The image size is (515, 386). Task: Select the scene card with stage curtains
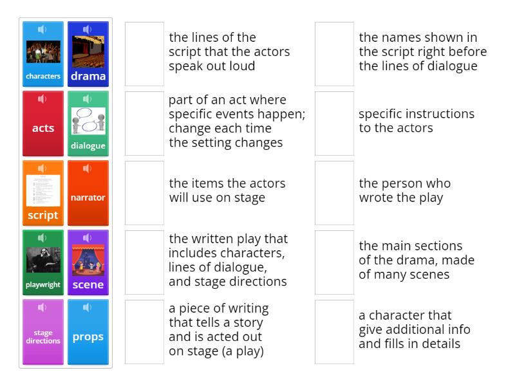click(x=88, y=261)
